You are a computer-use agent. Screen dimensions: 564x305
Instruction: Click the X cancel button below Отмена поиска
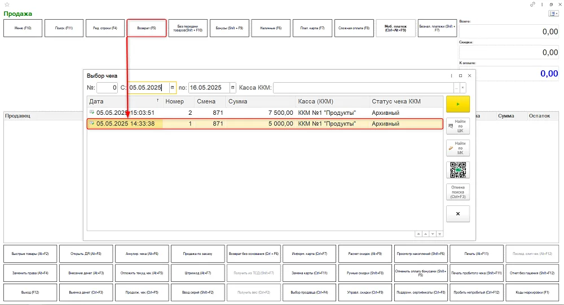tap(458, 213)
